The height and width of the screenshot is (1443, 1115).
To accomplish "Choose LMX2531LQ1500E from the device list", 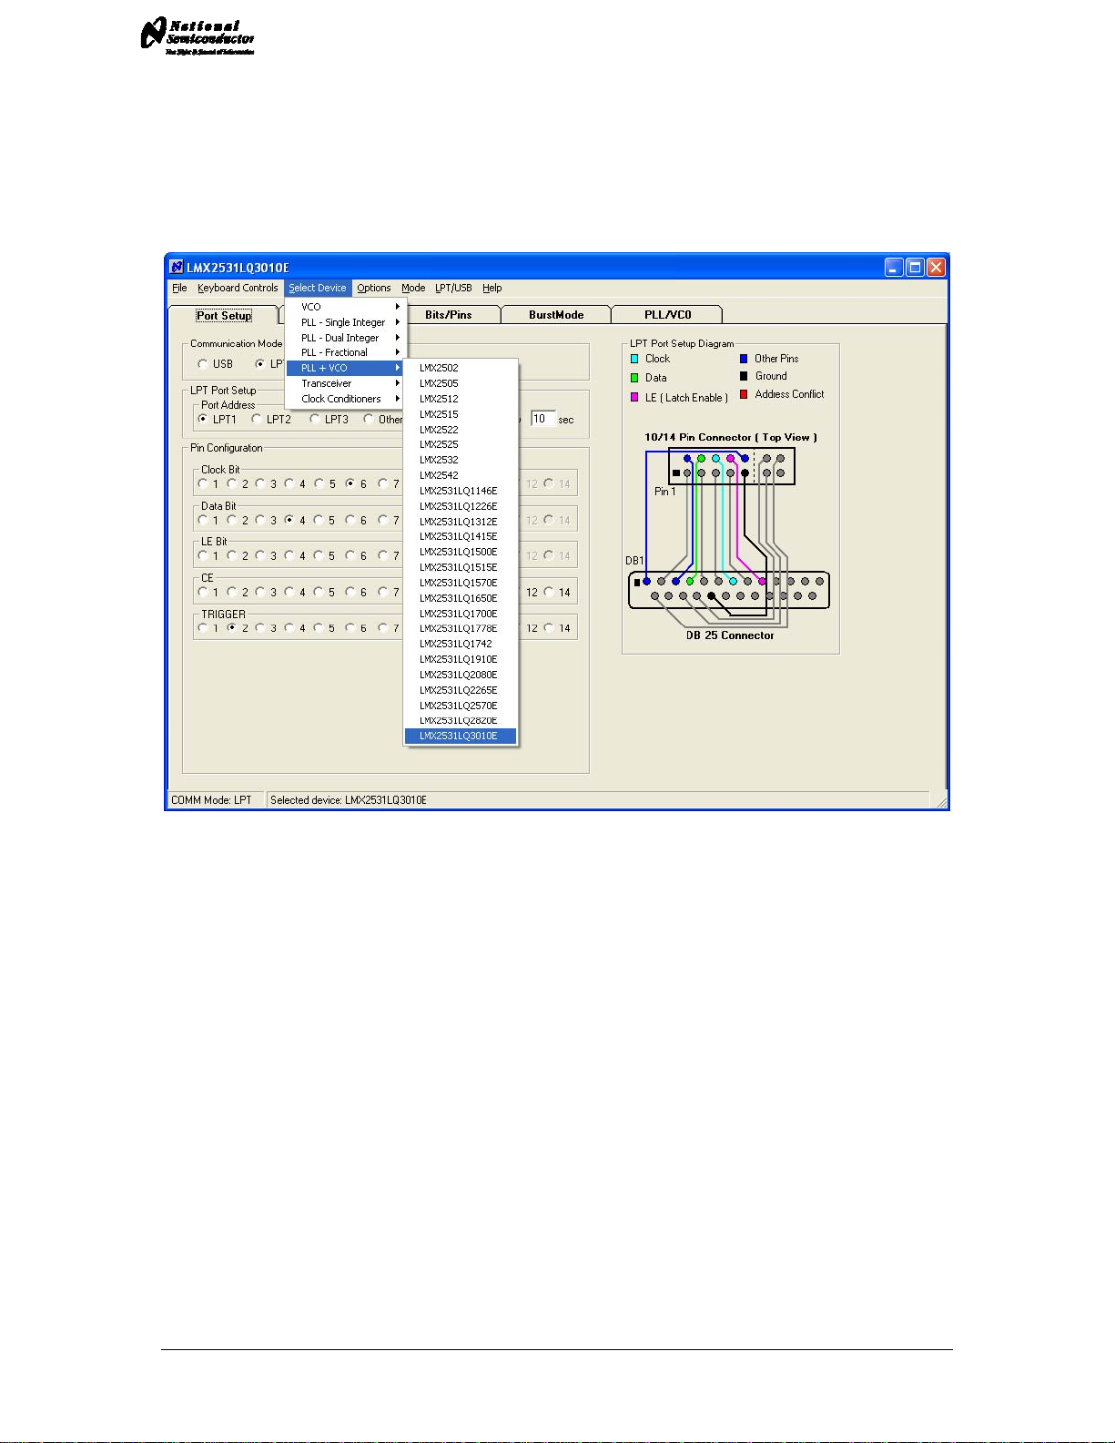I will coord(461,552).
